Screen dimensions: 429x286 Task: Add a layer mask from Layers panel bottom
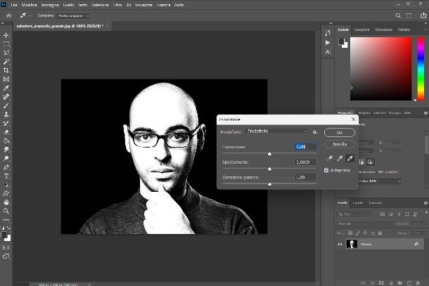381,283
